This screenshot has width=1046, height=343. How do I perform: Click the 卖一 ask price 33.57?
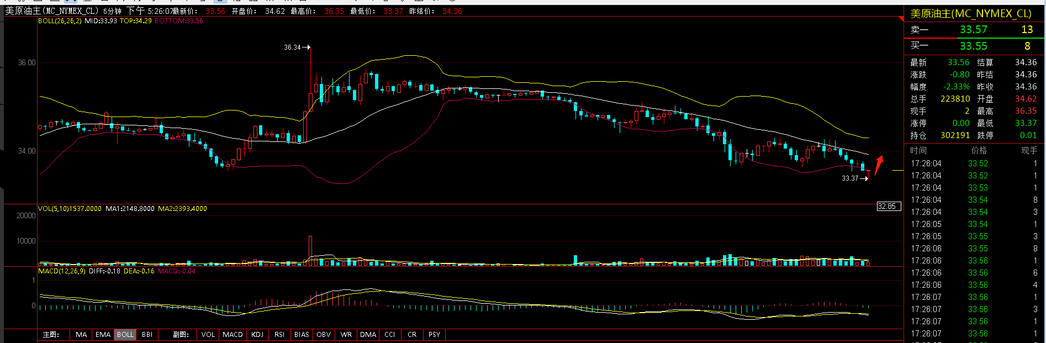click(973, 30)
